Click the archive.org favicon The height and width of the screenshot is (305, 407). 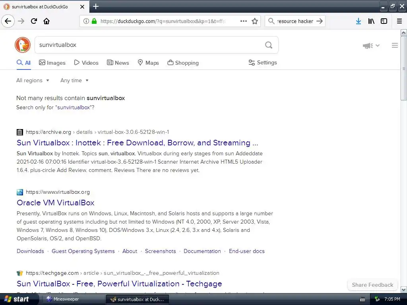(20, 132)
